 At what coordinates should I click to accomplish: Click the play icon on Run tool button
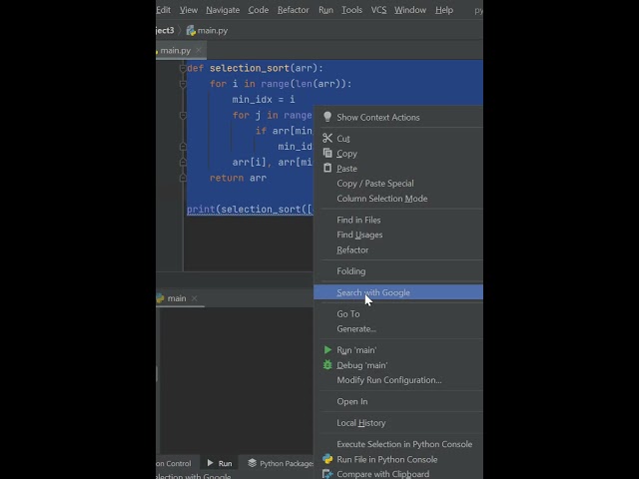211,463
